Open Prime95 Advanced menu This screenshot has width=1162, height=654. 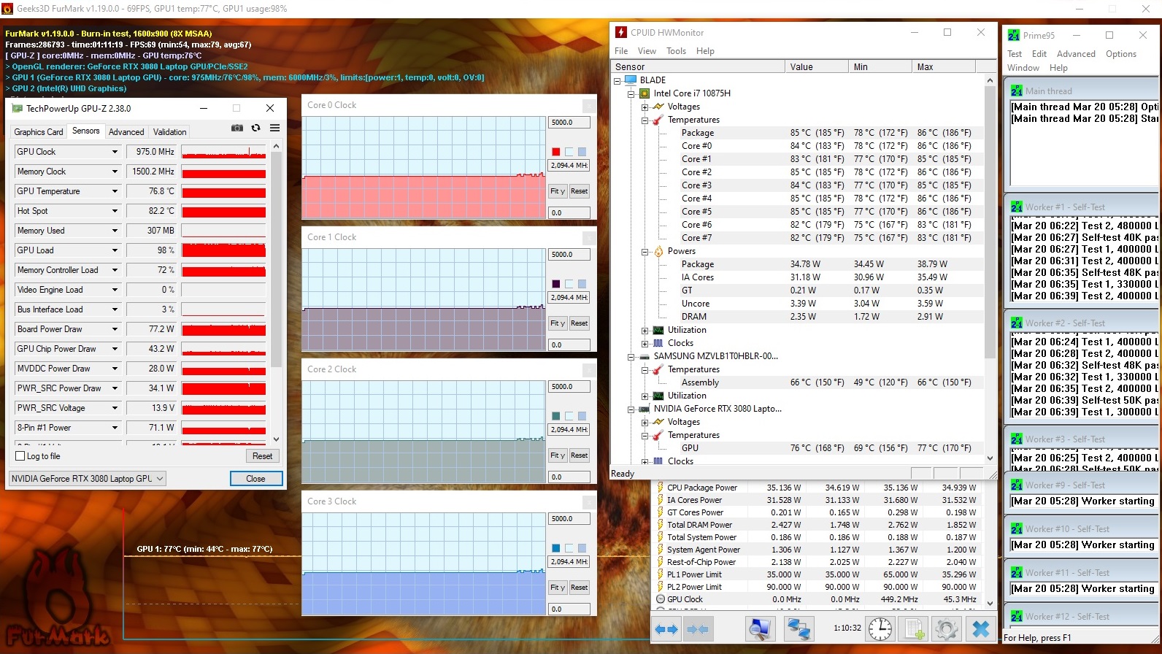(1076, 54)
